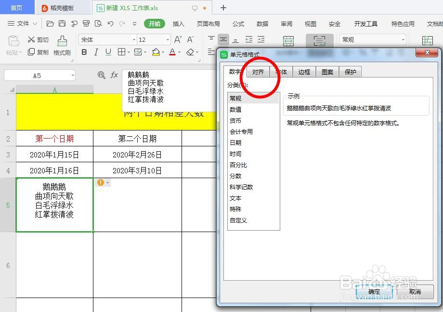Switch to the 对齐 dialog tab
The width and height of the screenshot is (443, 312).
259,72
